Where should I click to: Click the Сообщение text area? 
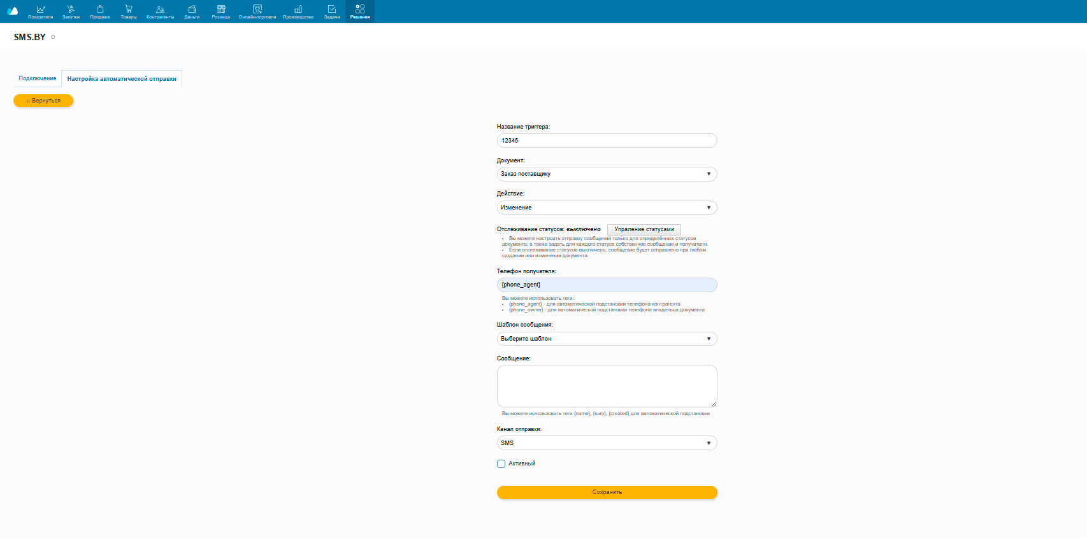607,386
